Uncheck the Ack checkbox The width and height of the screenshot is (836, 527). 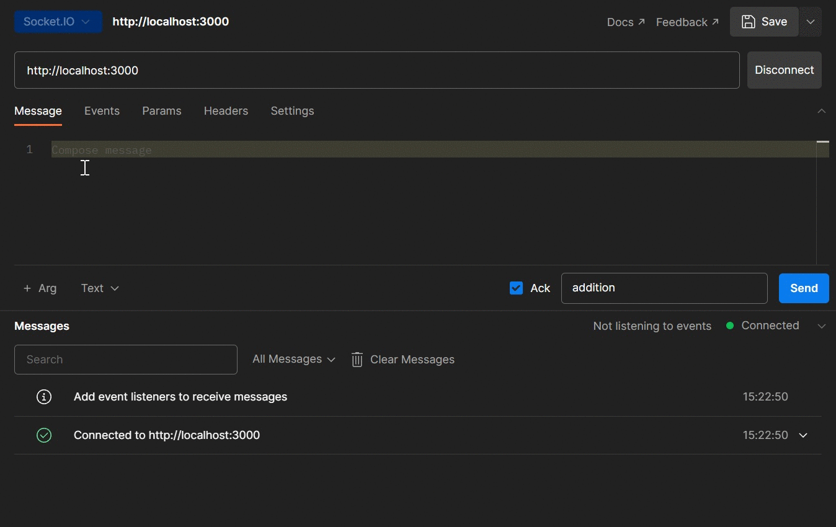coord(516,288)
